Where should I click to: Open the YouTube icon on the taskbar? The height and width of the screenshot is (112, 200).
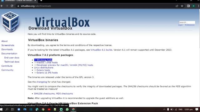pyautogui.click(x=49, y=109)
